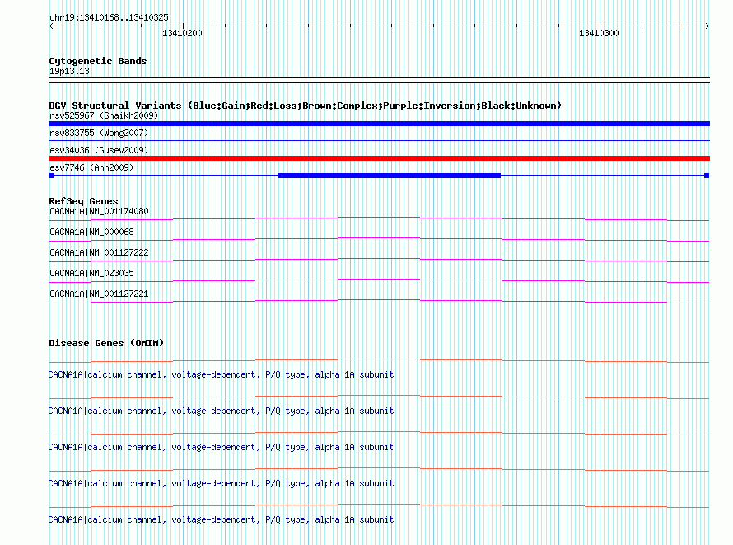Open the CACNA1A|NM_001127222 transcript

(x=99, y=252)
